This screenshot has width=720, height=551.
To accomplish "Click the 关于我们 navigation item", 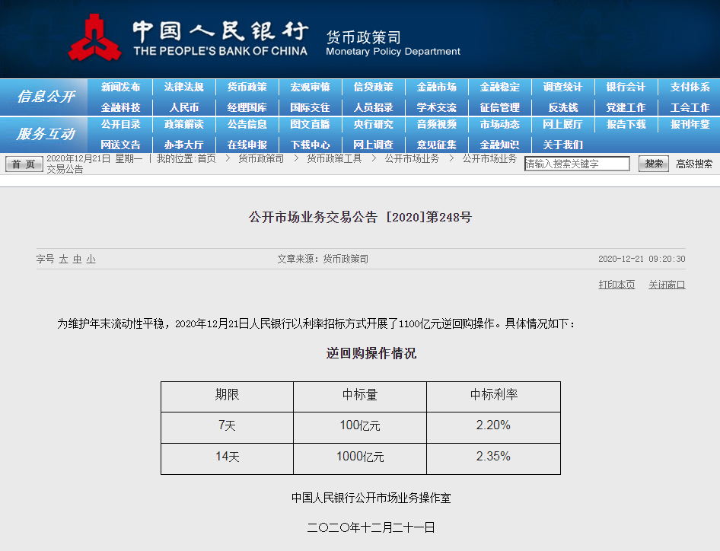I will coord(562,144).
